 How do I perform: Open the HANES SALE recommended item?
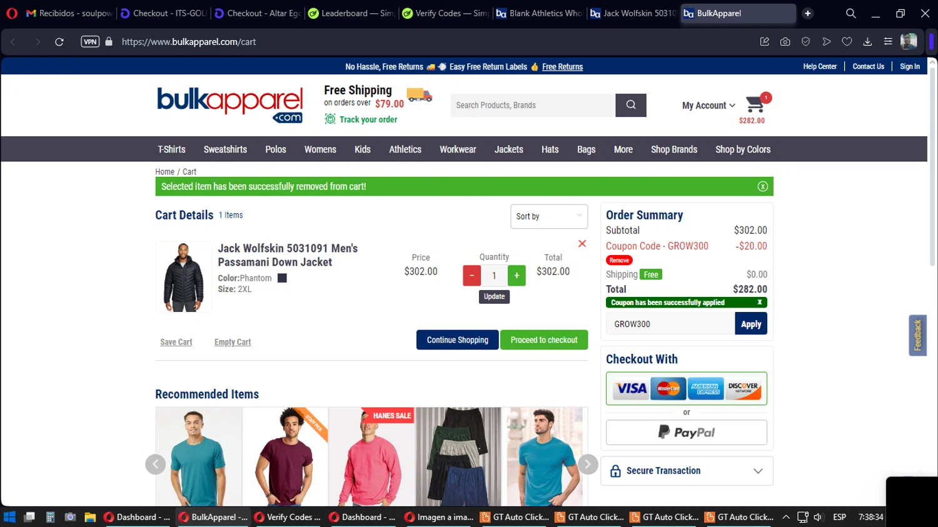point(371,456)
